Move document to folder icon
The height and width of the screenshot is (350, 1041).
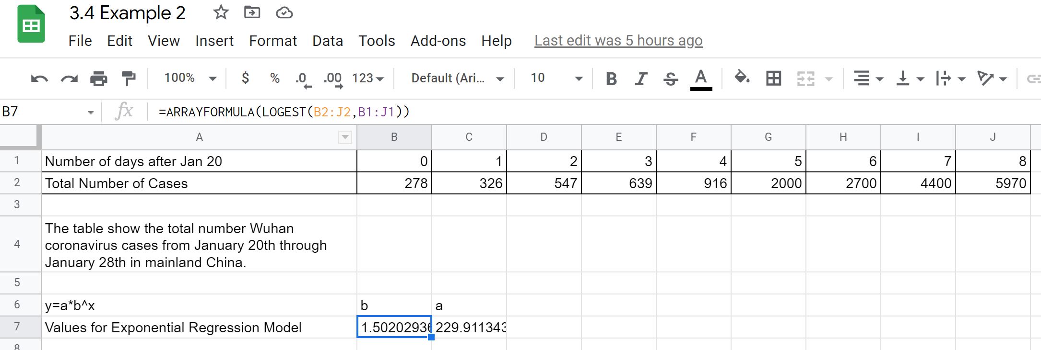click(x=252, y=12)
